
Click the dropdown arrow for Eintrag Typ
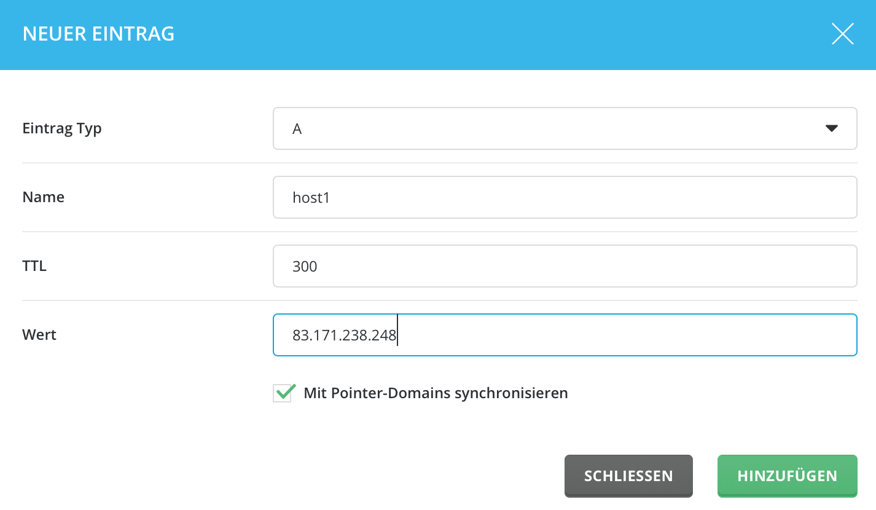pyautogui.click(x=832, y=128)
